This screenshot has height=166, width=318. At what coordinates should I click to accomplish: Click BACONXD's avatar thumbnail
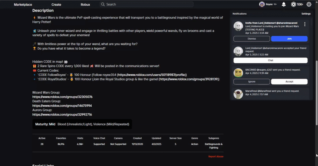(x=238, y=73)
